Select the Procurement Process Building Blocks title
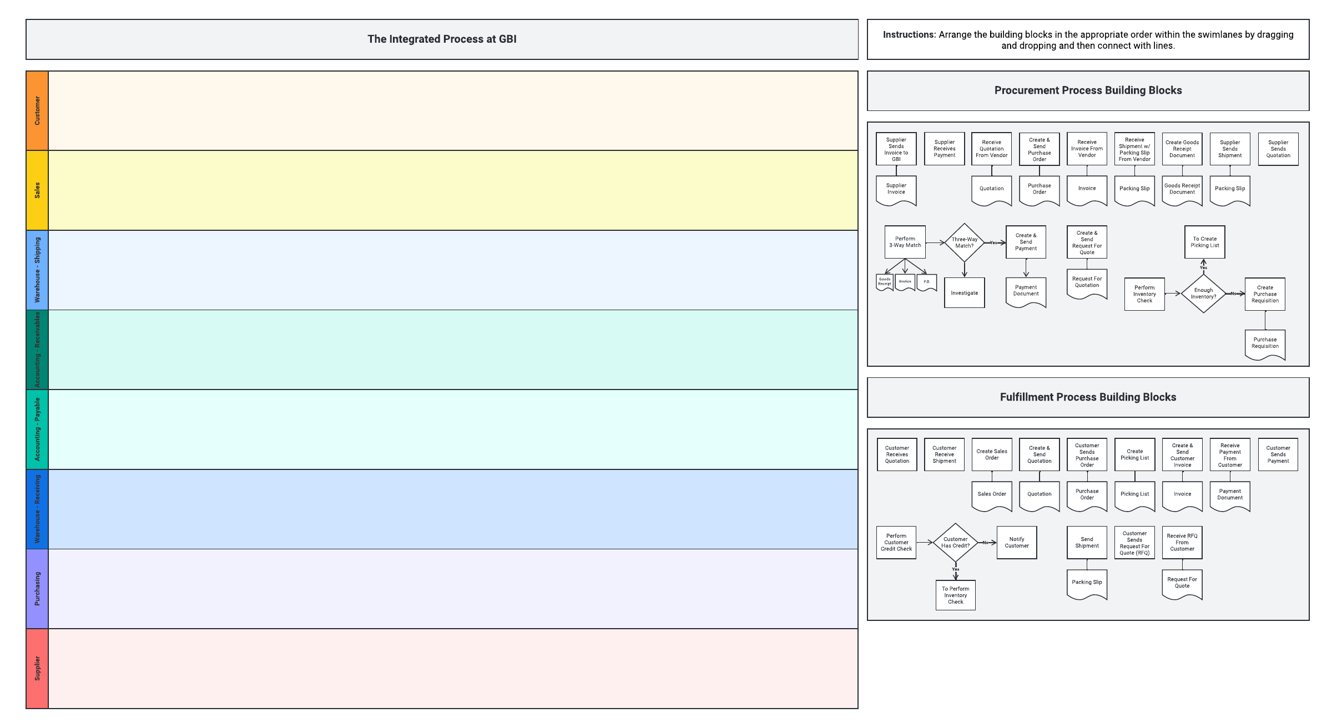This screenshot has height=723, width=1332. click(1087, 90)
